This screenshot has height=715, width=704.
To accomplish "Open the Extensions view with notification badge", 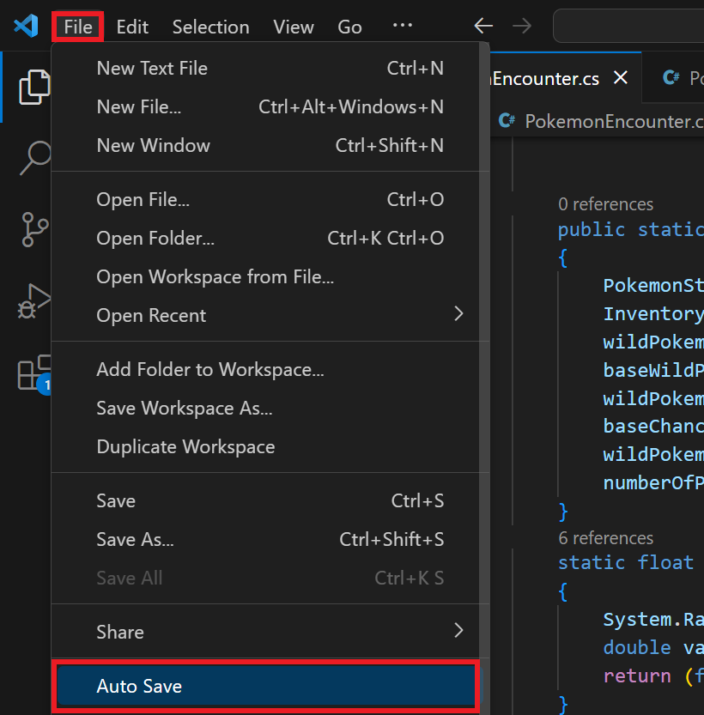I will pyautogui.click(x=35, y=373).
